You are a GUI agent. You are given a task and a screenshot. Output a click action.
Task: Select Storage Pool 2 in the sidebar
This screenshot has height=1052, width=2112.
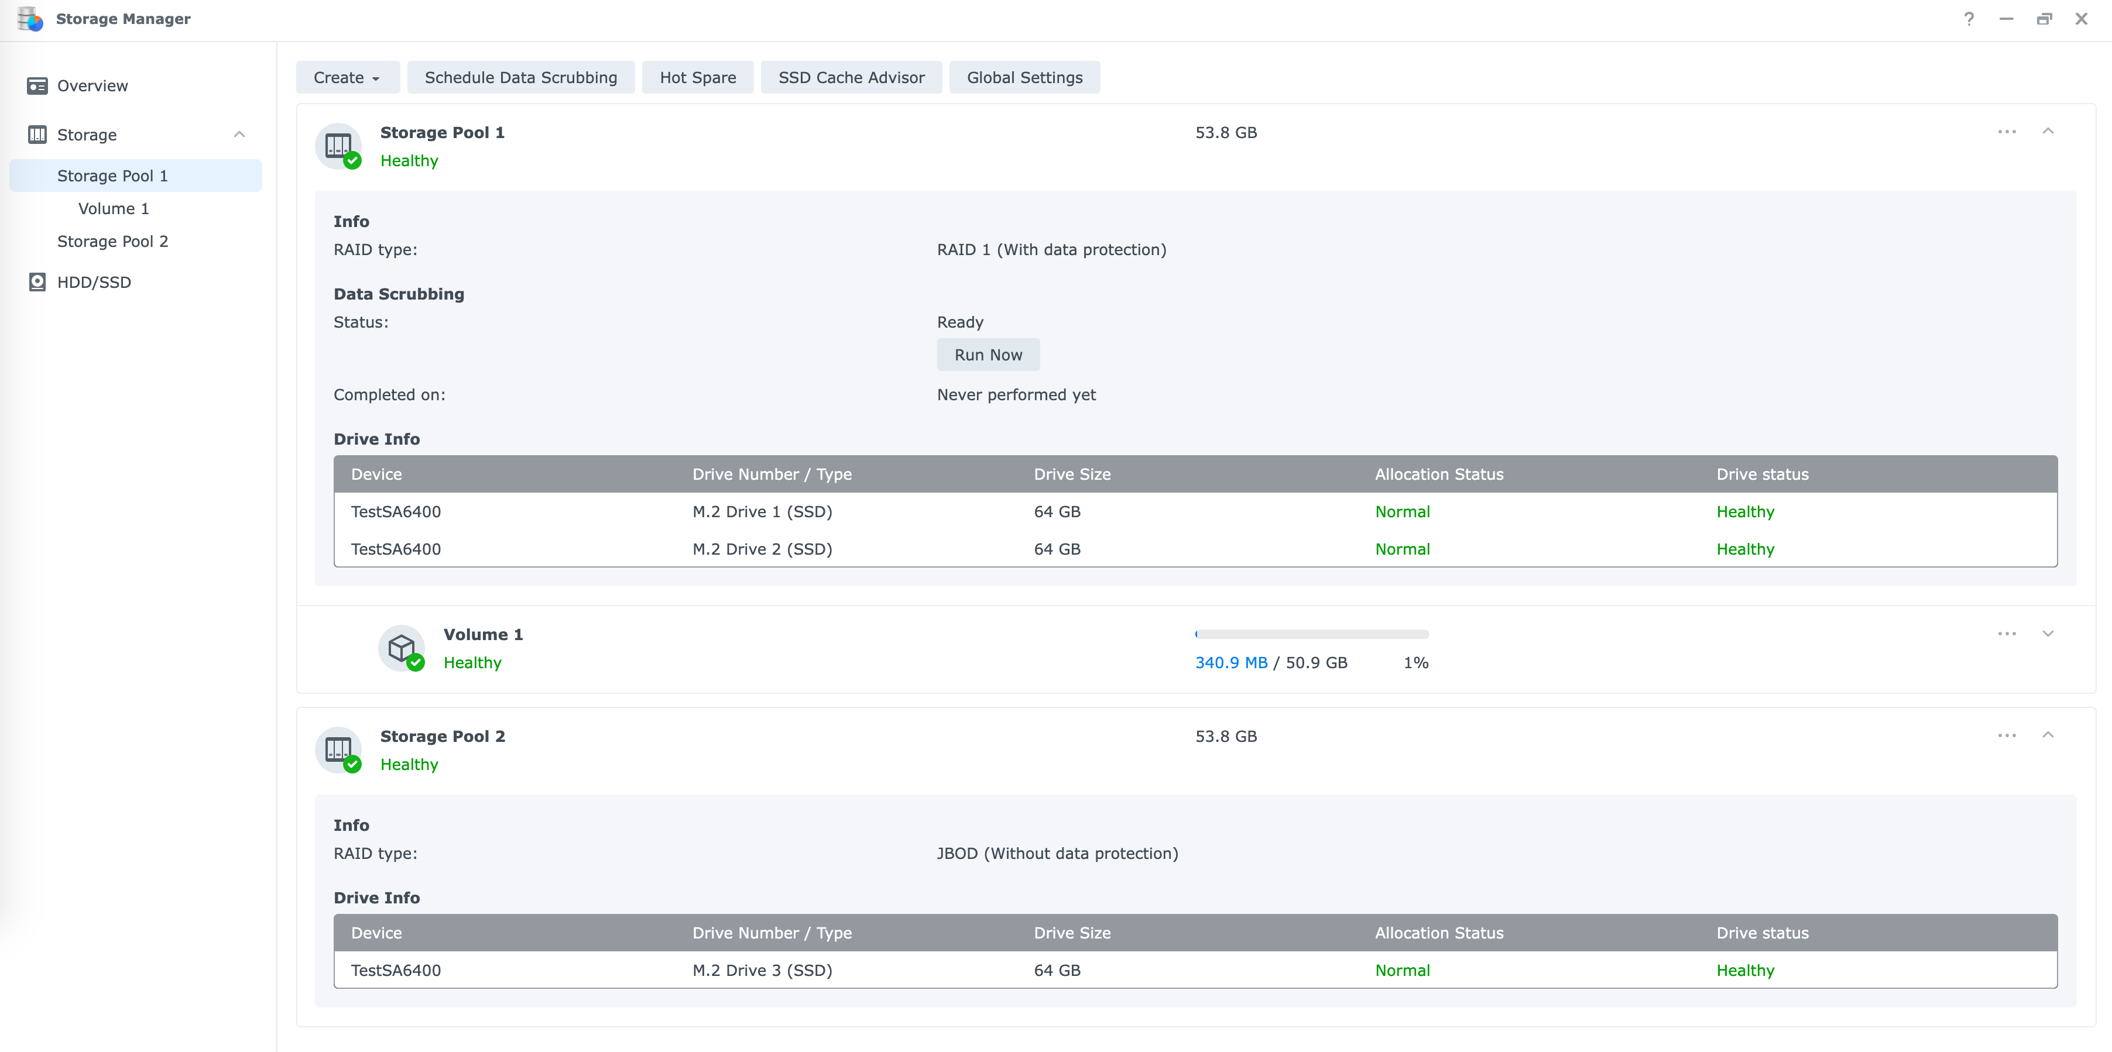(112, 242)
